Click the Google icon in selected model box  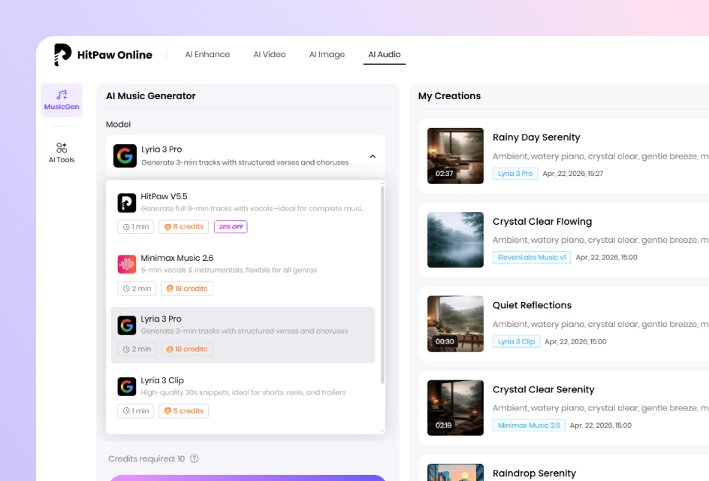[125, 156]
